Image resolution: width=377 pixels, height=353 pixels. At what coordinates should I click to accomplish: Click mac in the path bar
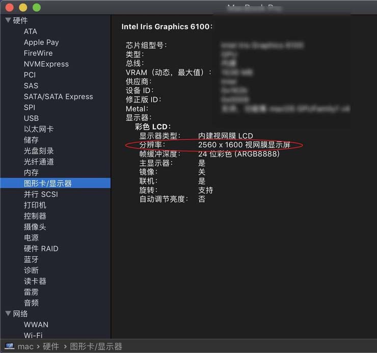point(25,346)
